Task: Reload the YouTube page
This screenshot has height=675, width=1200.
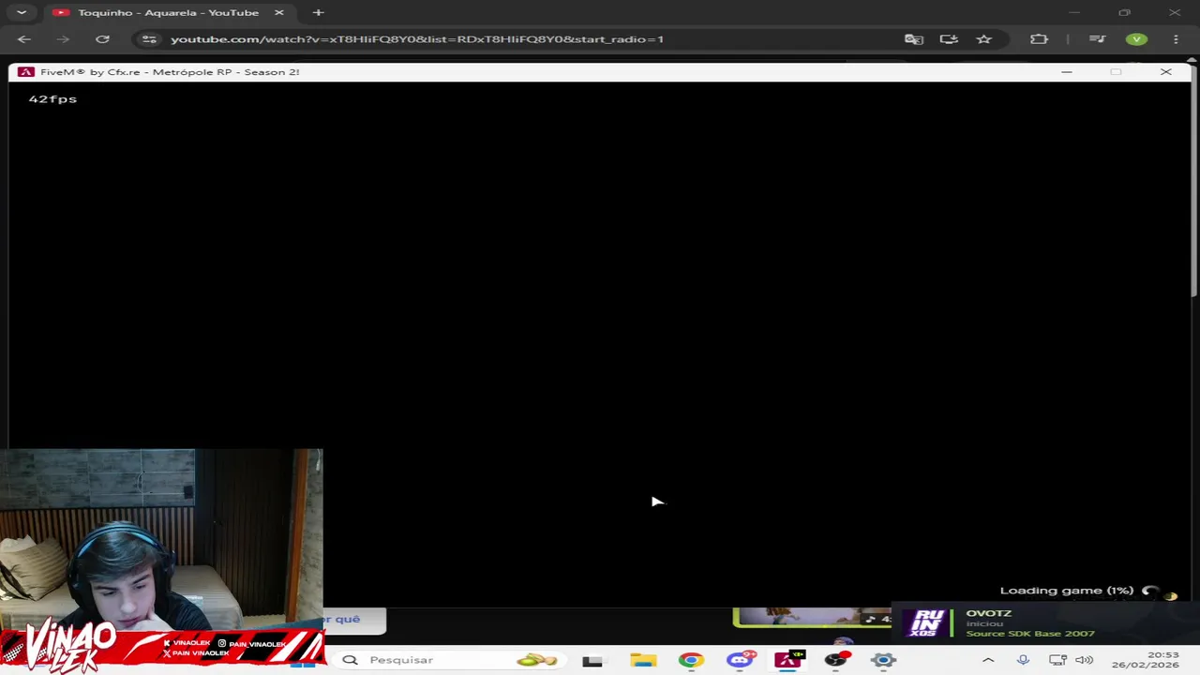Action: click(102, 39)
